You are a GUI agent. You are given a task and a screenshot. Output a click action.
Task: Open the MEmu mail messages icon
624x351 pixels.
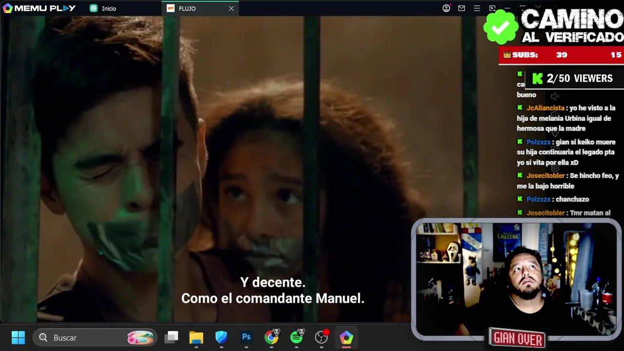pos(462,8)
